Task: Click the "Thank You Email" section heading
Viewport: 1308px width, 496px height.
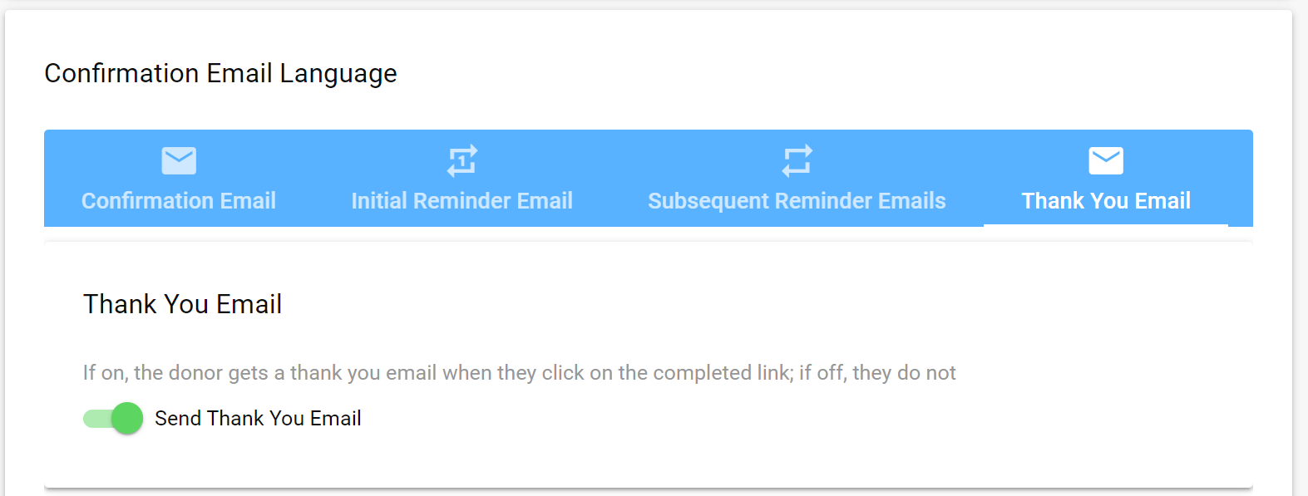Action: [x=182, y=304]
